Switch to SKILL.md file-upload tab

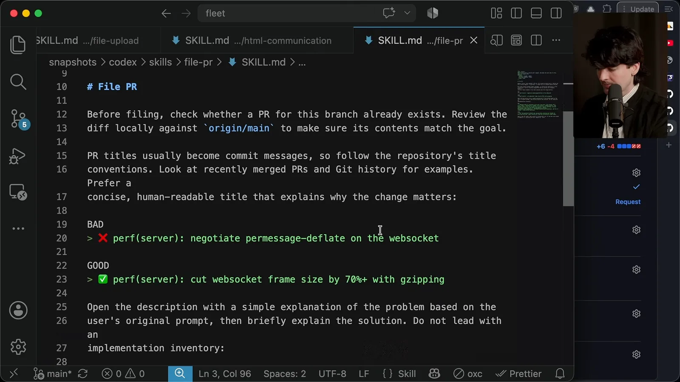[x=98, y=40]
